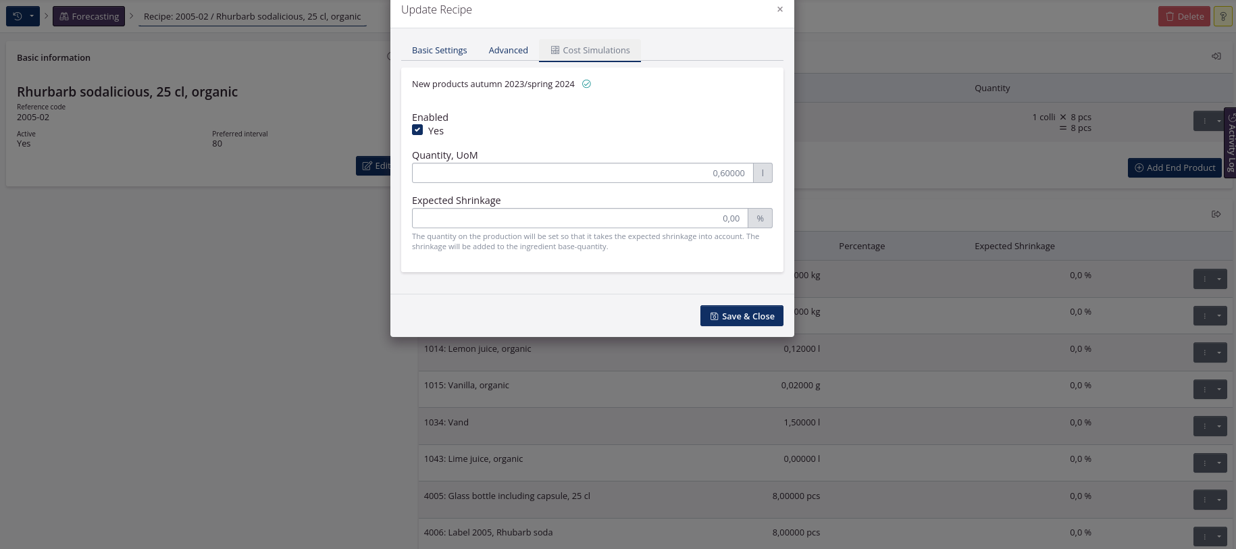1236x549 pixels.
Task: Click Add End Product button
Action: (x=1174, y=168)
